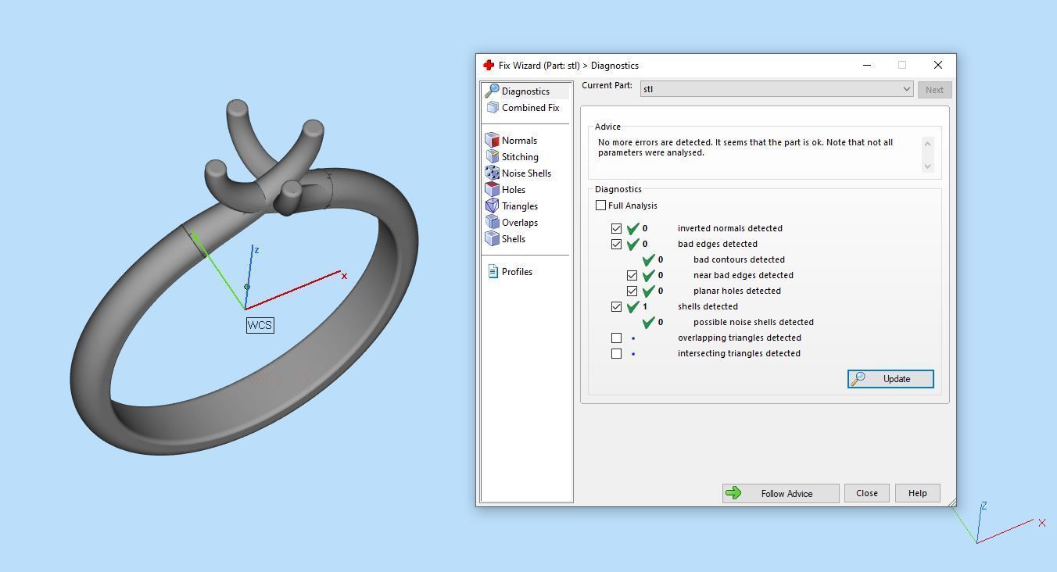Click the Update button
Viewport: 1057px width, 572px height.
890,379
